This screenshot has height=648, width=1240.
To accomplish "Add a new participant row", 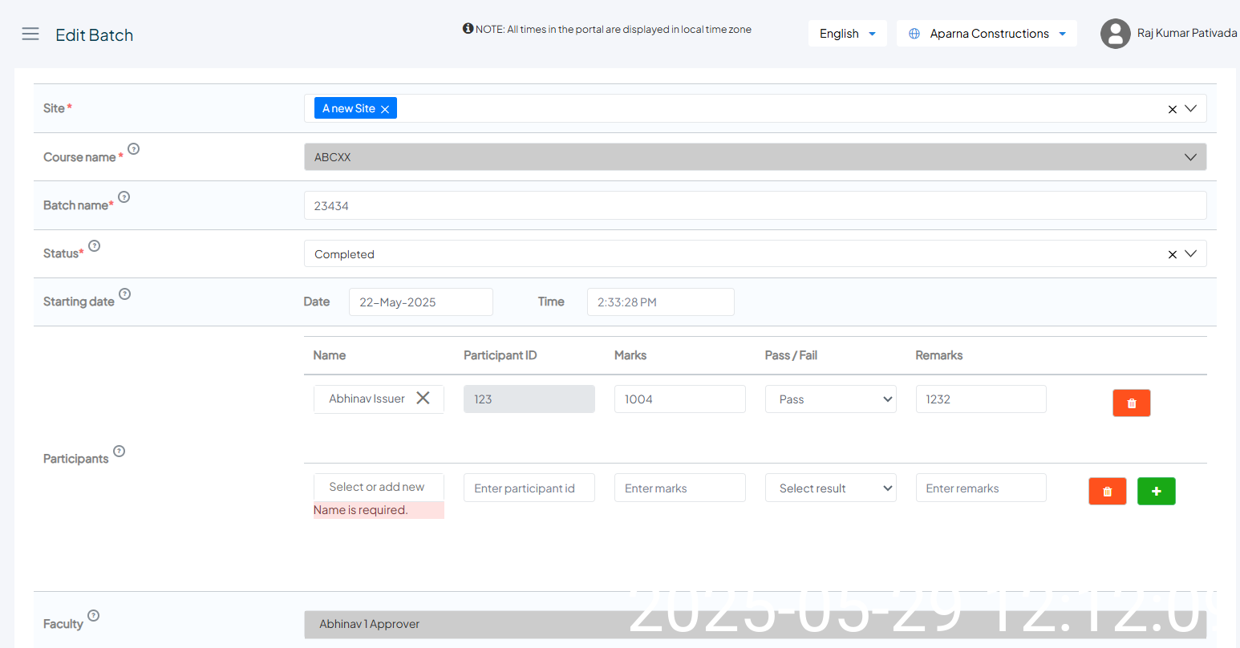I will 1156,491.
